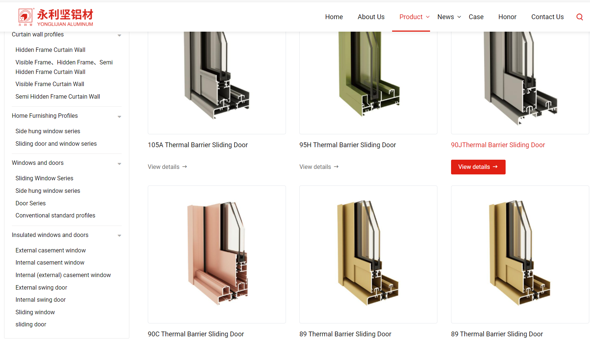
Task: Collapse the Home Furnishing Profiles arrow
Action: [x=119, y=117]
